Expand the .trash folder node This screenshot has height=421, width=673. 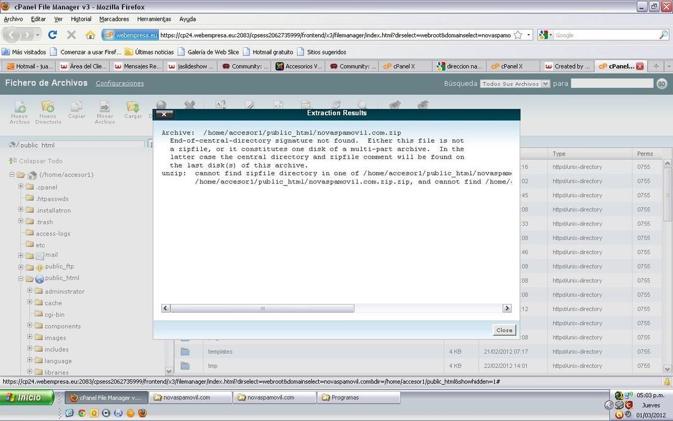(21, 221)
